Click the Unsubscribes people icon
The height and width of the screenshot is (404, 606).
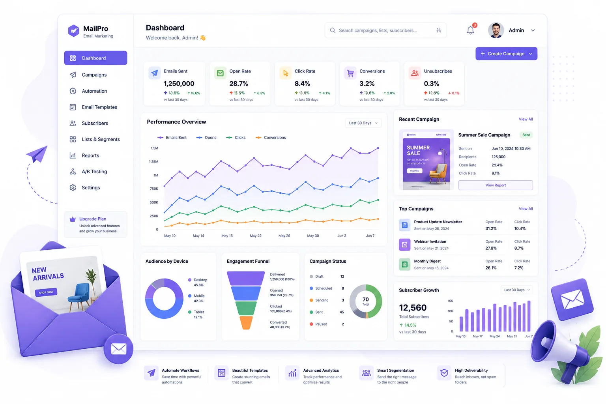tap(415, 73)
